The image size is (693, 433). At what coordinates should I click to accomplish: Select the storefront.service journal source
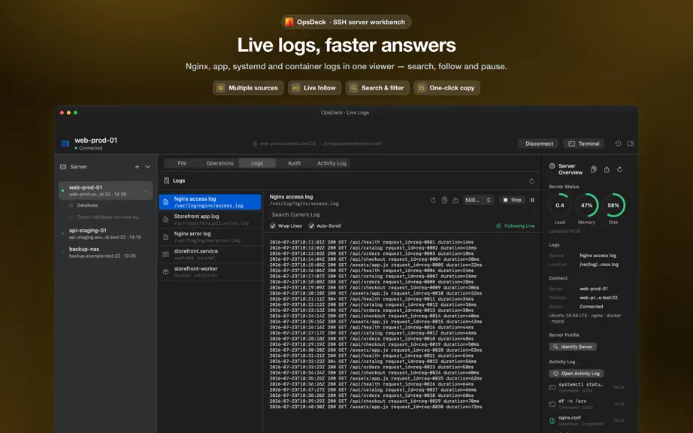coord(210,254)
